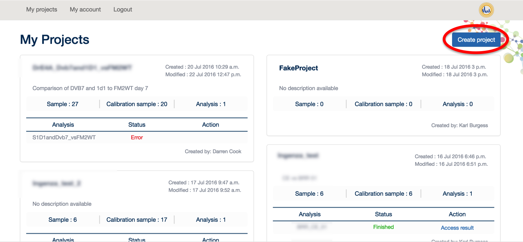Click 'Calibration sample : 0' in FakeProject card
The width and height of the screenshot is (523, 242).
point(384,104)
